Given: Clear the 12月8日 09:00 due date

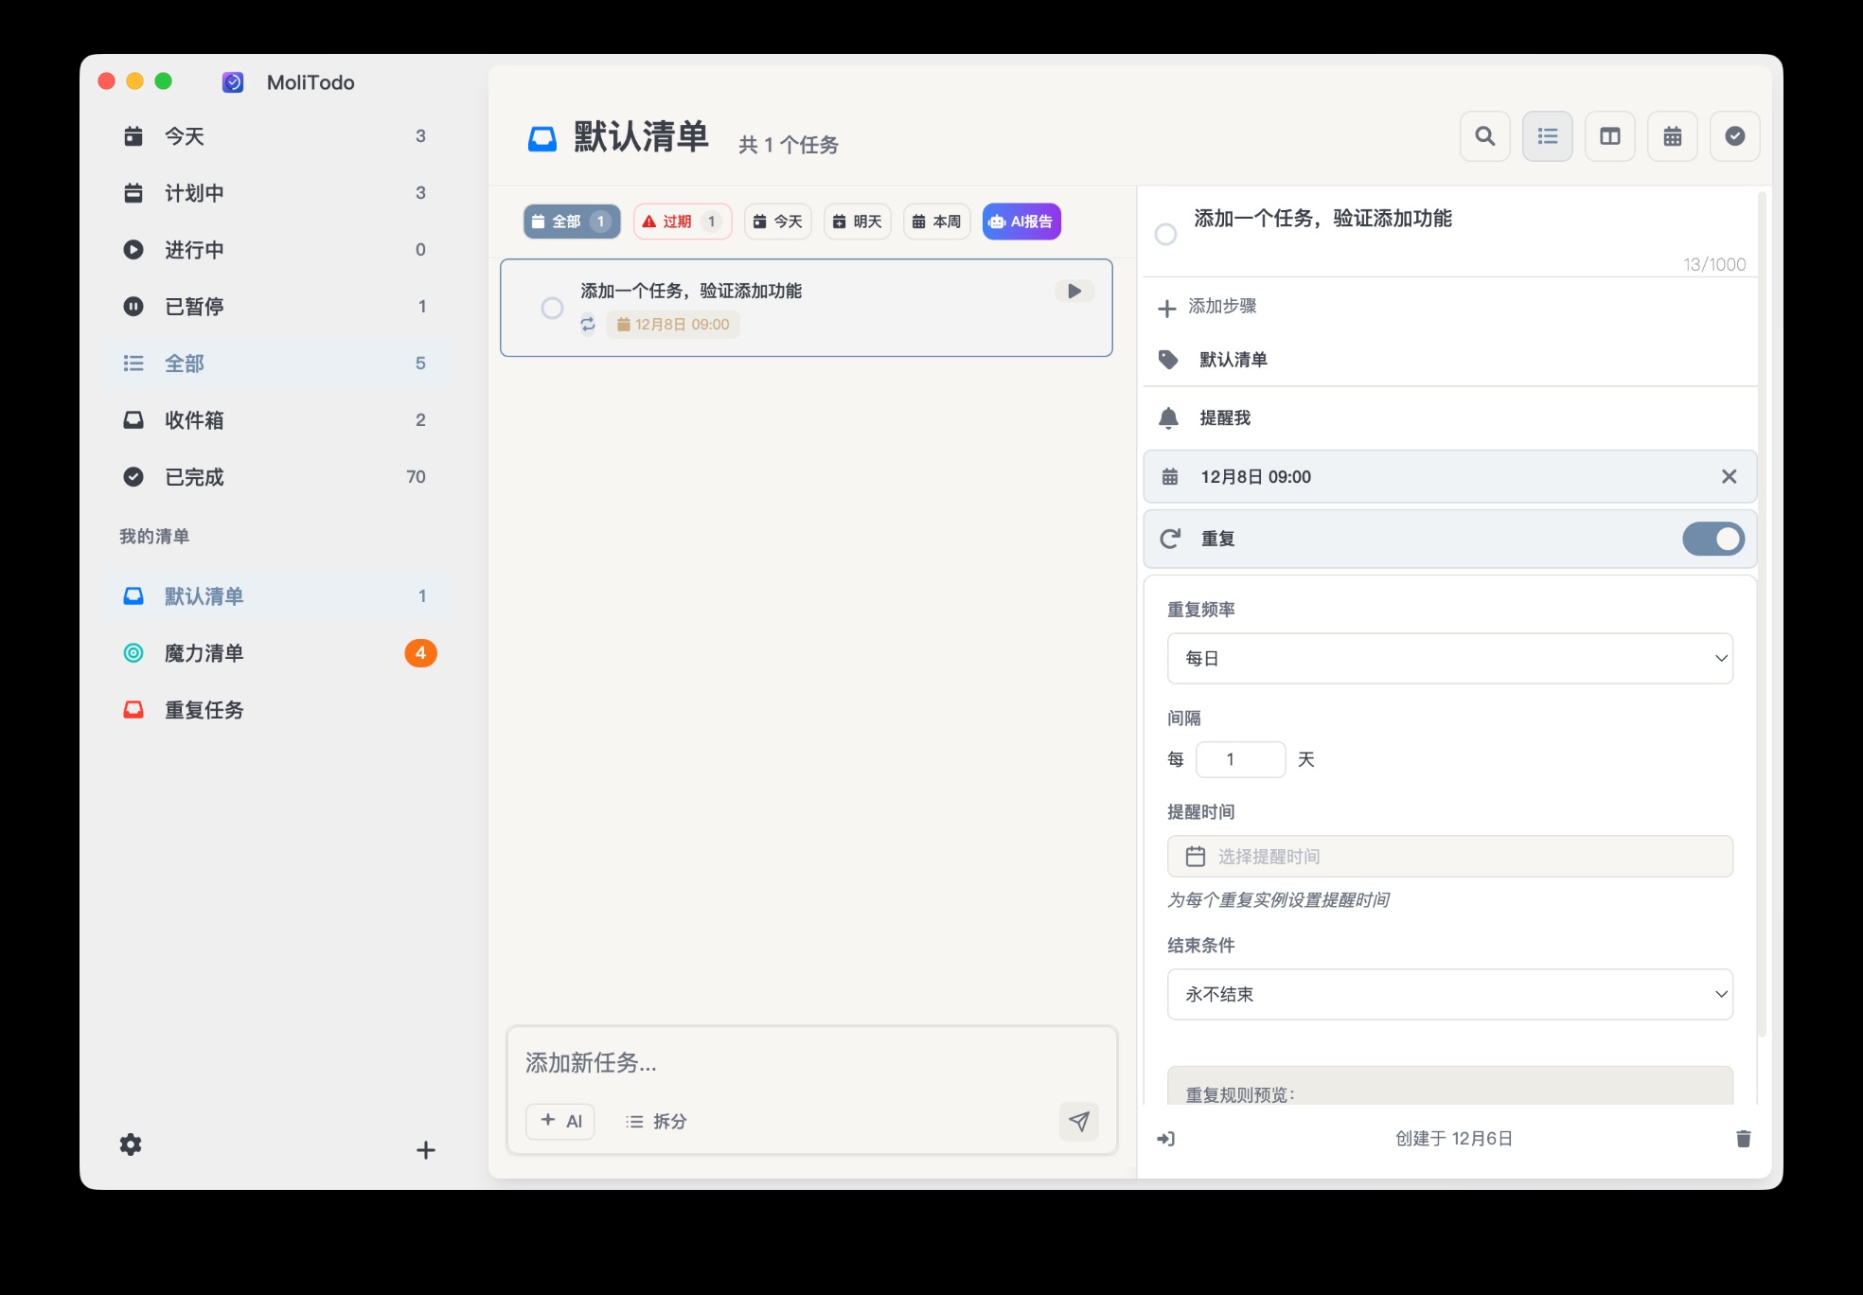Looking at the screenshot, I should [x=1729, y=476].
